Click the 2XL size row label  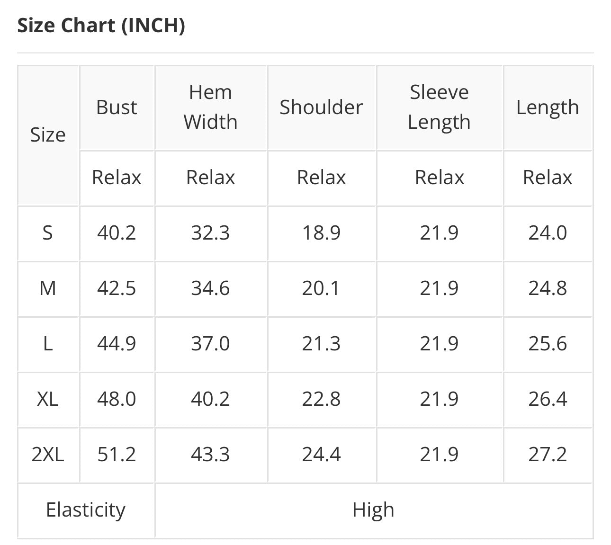tap(48, 455)
